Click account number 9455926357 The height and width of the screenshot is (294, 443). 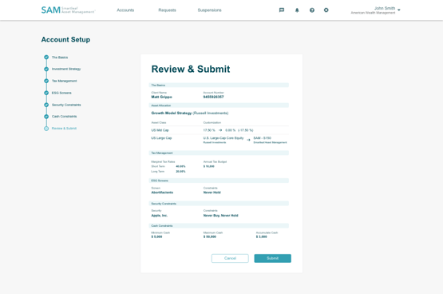pos(214,97)
